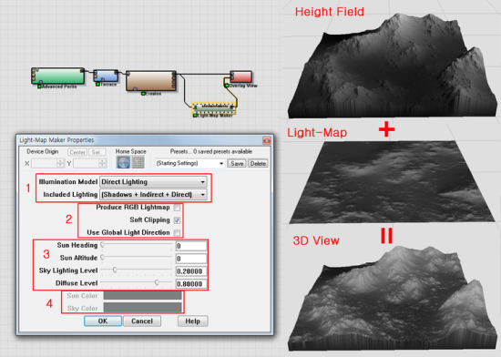Click the Sun Heading value field

[x=191, y=246]
